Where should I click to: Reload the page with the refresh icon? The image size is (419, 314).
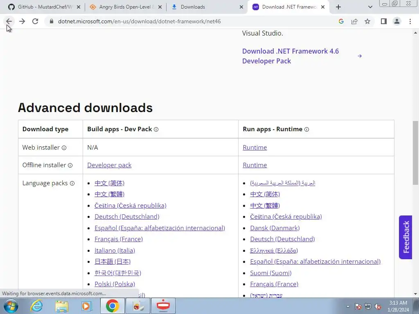35,21
